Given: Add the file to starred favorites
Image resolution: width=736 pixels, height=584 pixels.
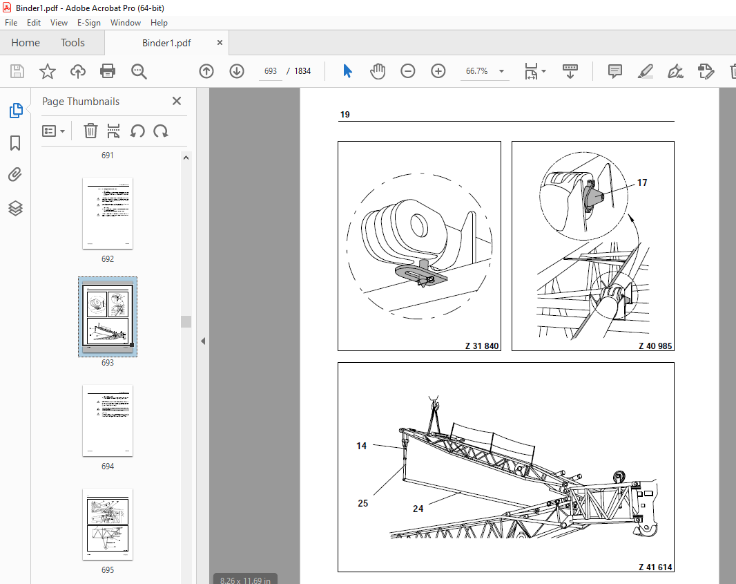Looking at the screenshot, I should point(48,71).
